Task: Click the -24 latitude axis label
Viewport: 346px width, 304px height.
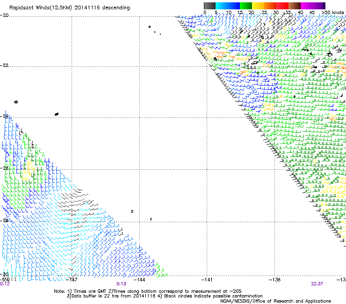Action: pos(4,116)
